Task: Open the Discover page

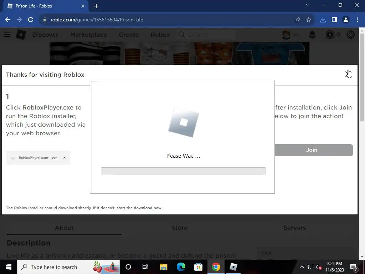Action: (45, 35)
